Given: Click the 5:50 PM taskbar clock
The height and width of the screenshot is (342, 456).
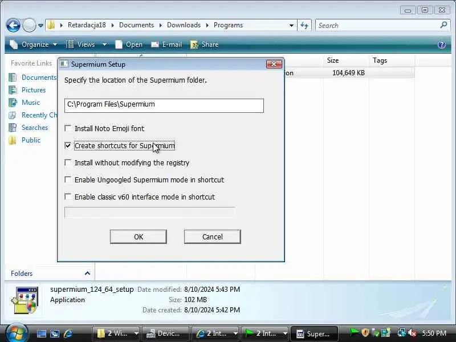Looking at the screenshot, I should click(x=434, y=333).
